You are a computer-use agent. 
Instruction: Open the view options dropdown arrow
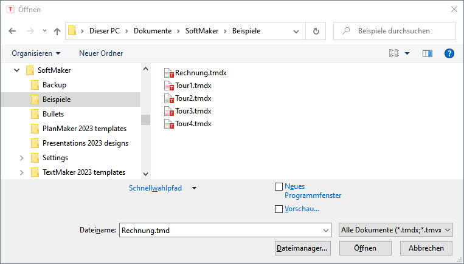407,53
